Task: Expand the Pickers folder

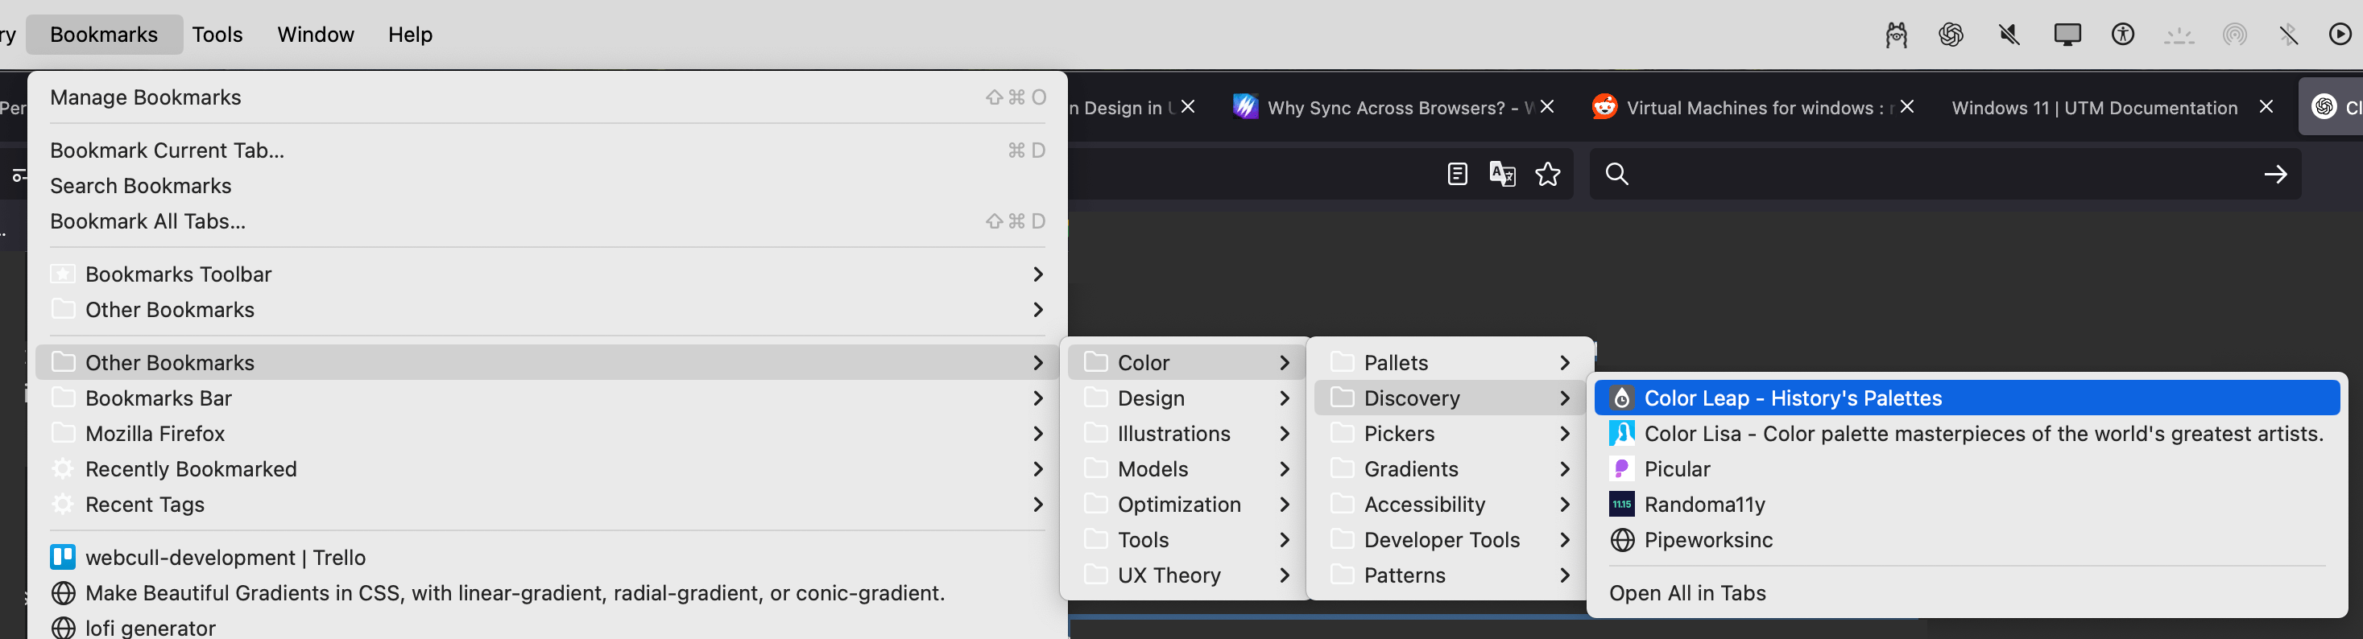Action: click(x=1450, y=434)
